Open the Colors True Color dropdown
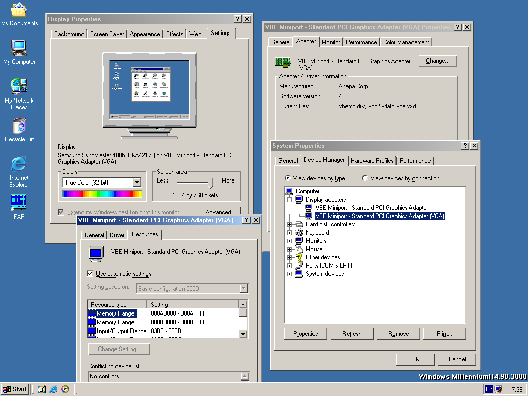 [137, 182]
